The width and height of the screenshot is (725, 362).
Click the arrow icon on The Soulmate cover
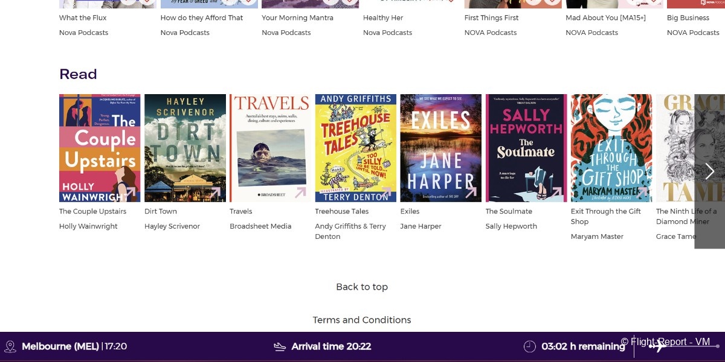click(556, 192)
